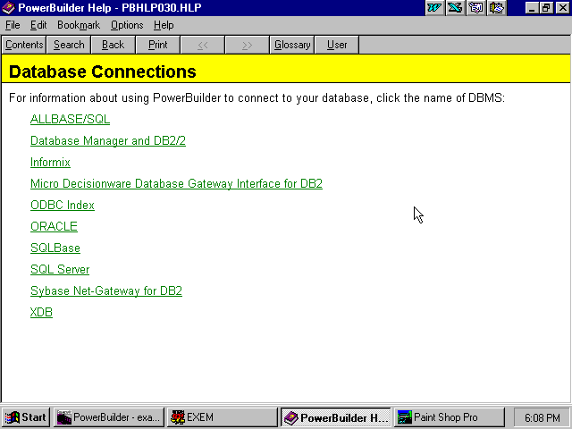This screenshot has height=429, width=572.
Task: Restore down the Help window
Action: [546, 8]
